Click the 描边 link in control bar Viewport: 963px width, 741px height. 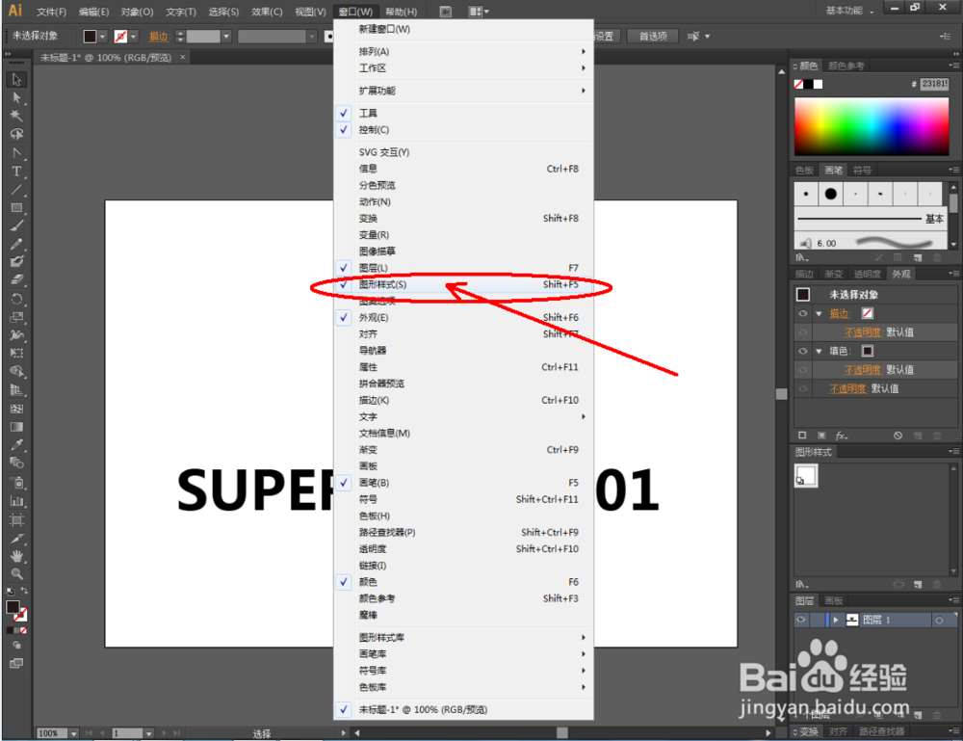tap(159, 37)
